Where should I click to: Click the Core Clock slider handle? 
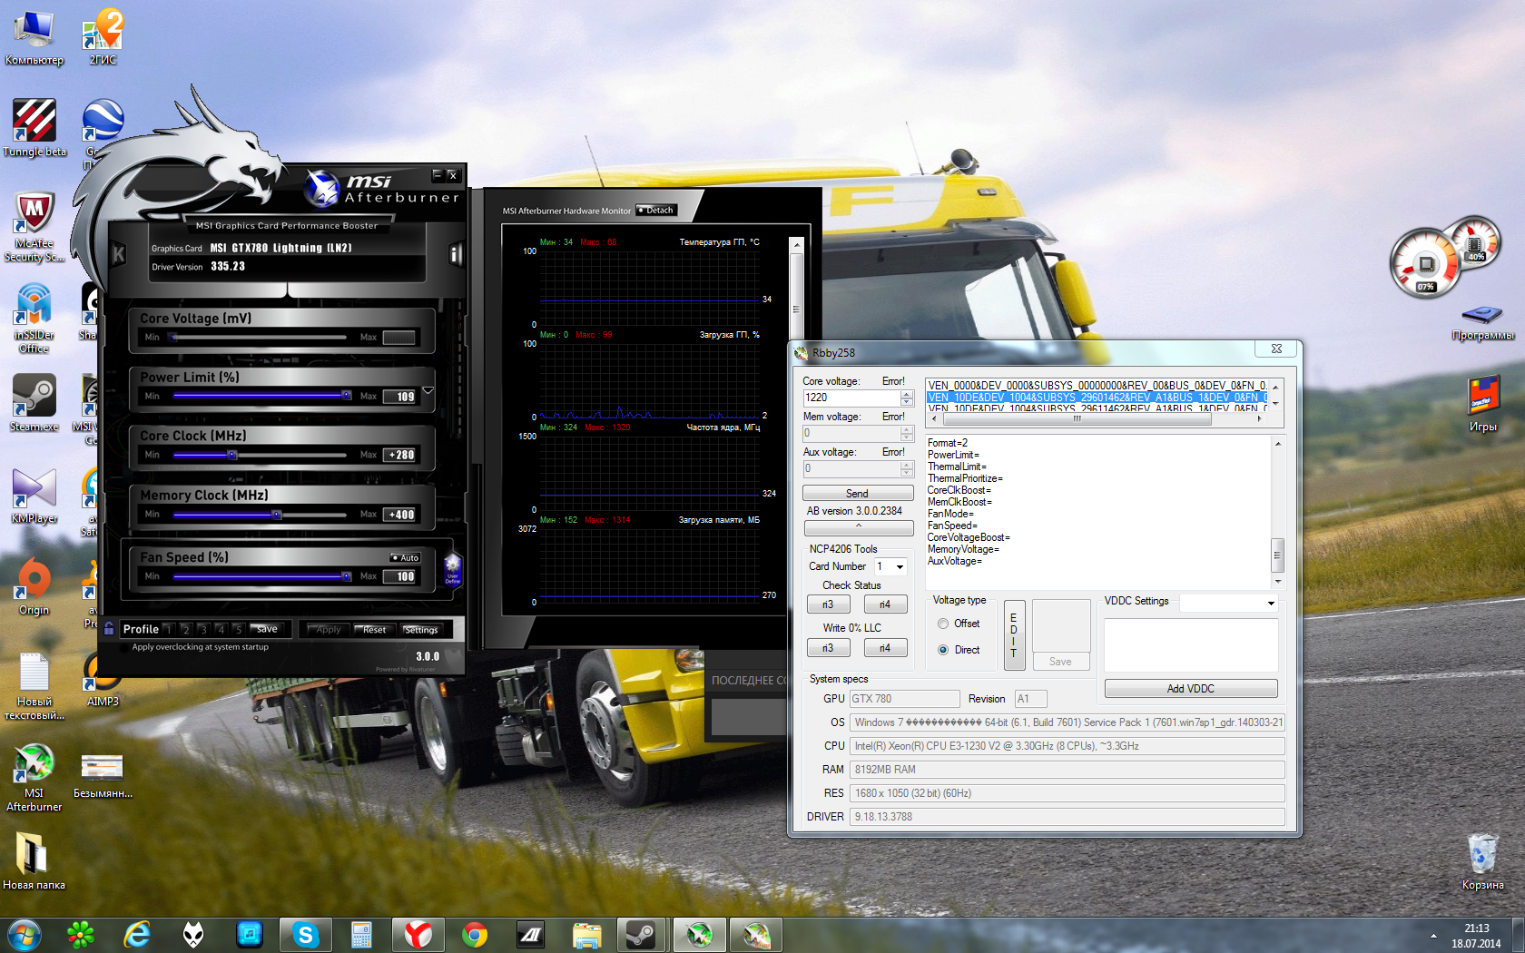click(231, 455)
